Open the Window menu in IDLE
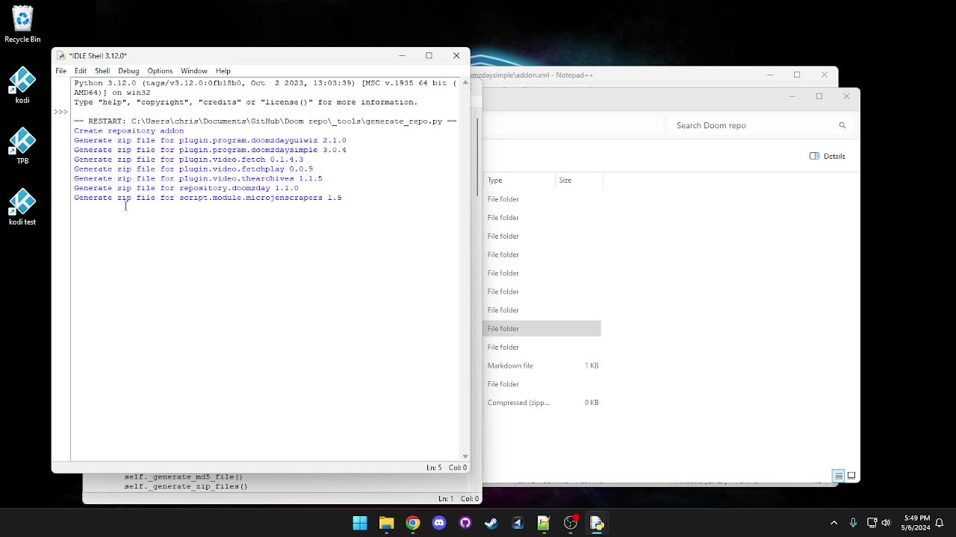This screenshot has width=956, height=537. (x=194, y=71)
